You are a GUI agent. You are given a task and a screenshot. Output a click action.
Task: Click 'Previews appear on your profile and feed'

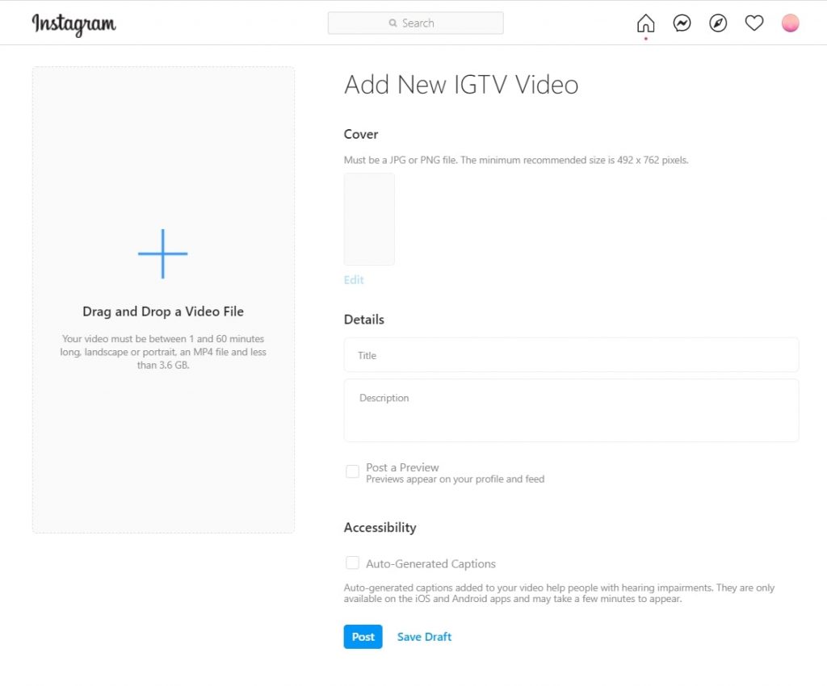455,479
